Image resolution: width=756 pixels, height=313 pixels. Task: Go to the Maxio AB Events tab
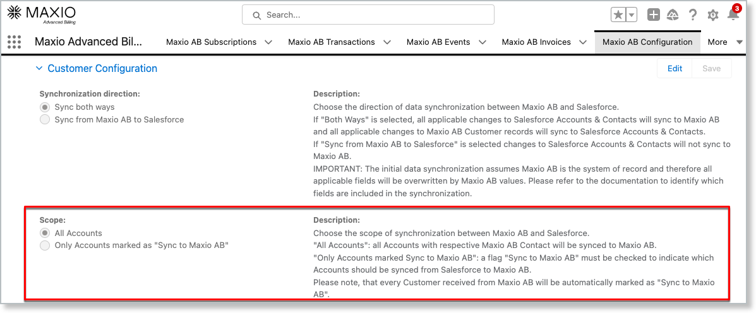(x=438, y=42)
